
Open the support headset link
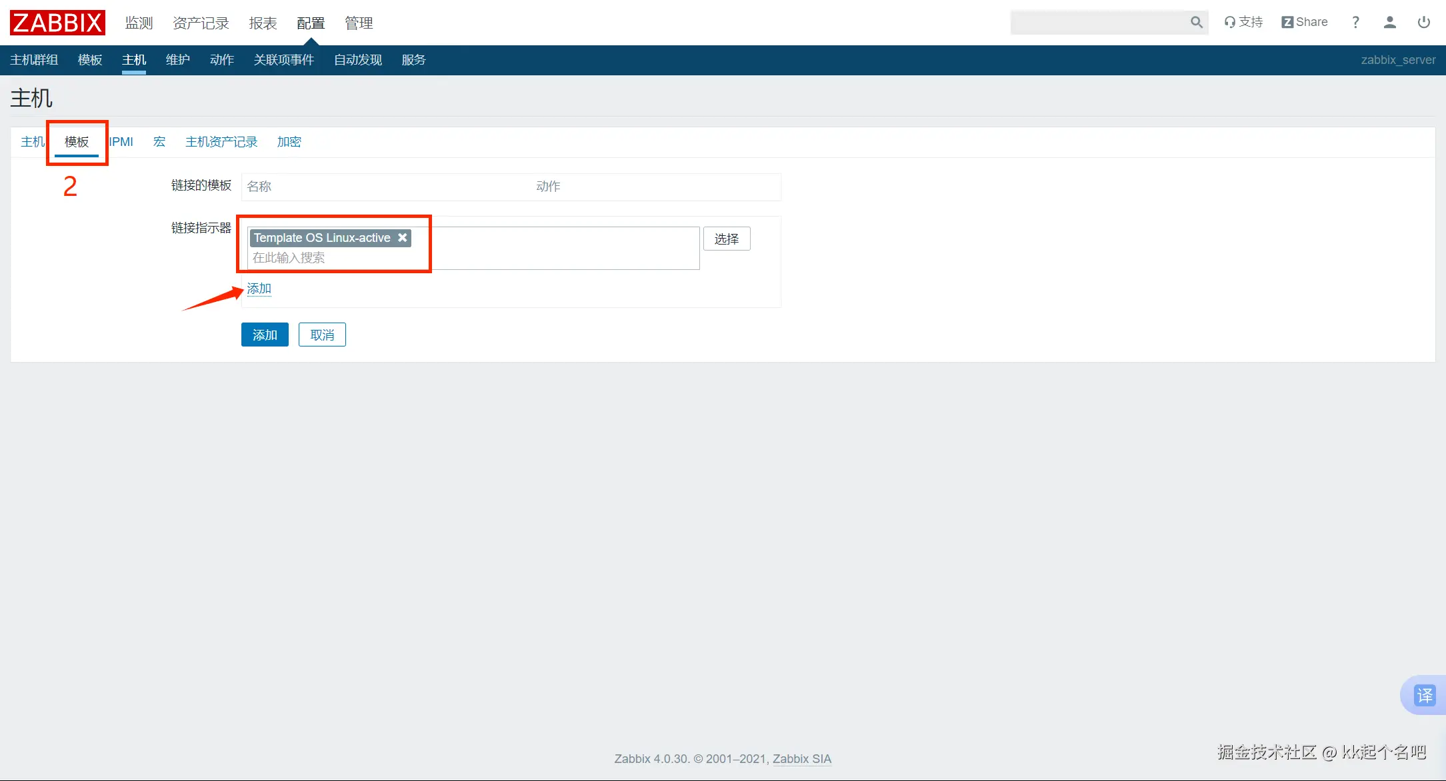click(1243, 22)
